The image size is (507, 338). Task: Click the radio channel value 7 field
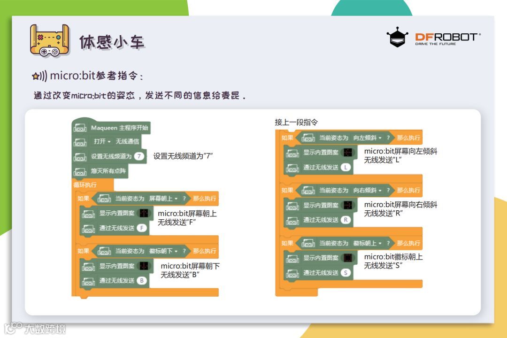coord(139,156)
